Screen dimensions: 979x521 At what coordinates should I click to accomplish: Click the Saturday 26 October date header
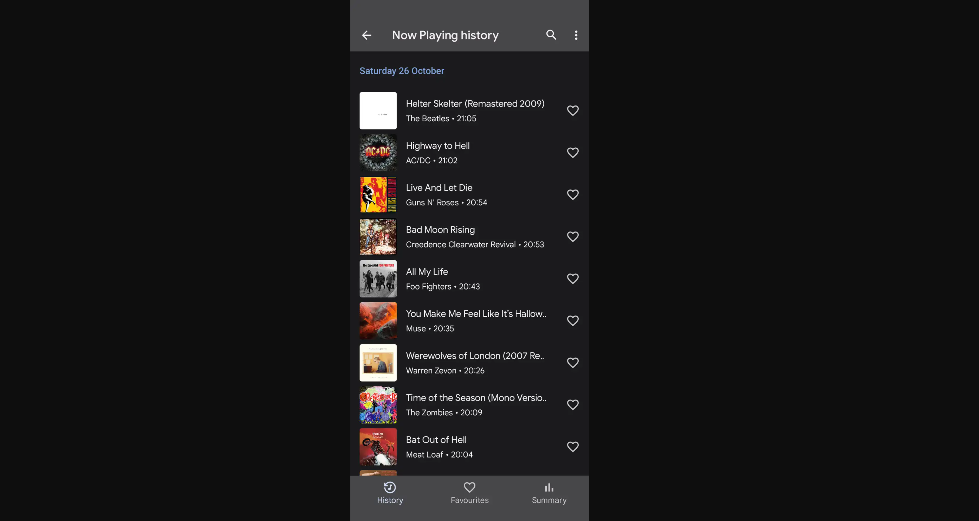coord(402,71)
